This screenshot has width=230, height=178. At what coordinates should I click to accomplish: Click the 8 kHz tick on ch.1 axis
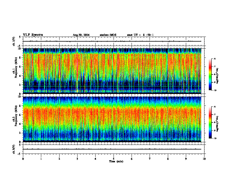point(20,58)
